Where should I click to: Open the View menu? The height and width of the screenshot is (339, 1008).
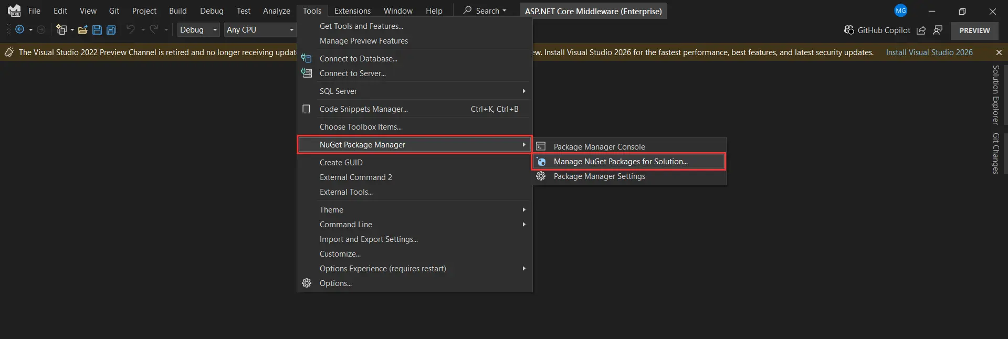88,10
